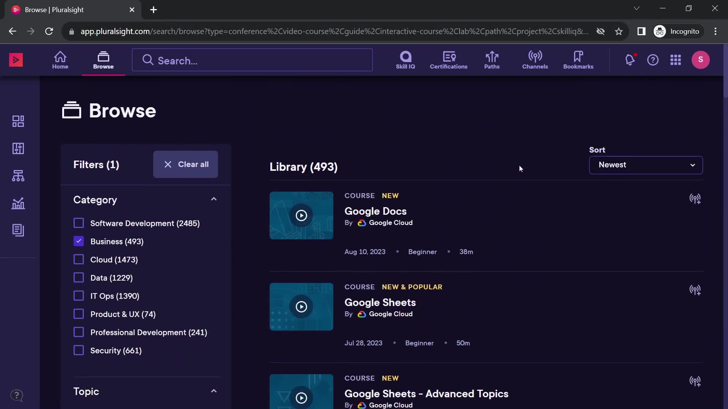Switch to the Browse navigation tab
The width and height of the screenshot is (728, 409).
(104, 60)
